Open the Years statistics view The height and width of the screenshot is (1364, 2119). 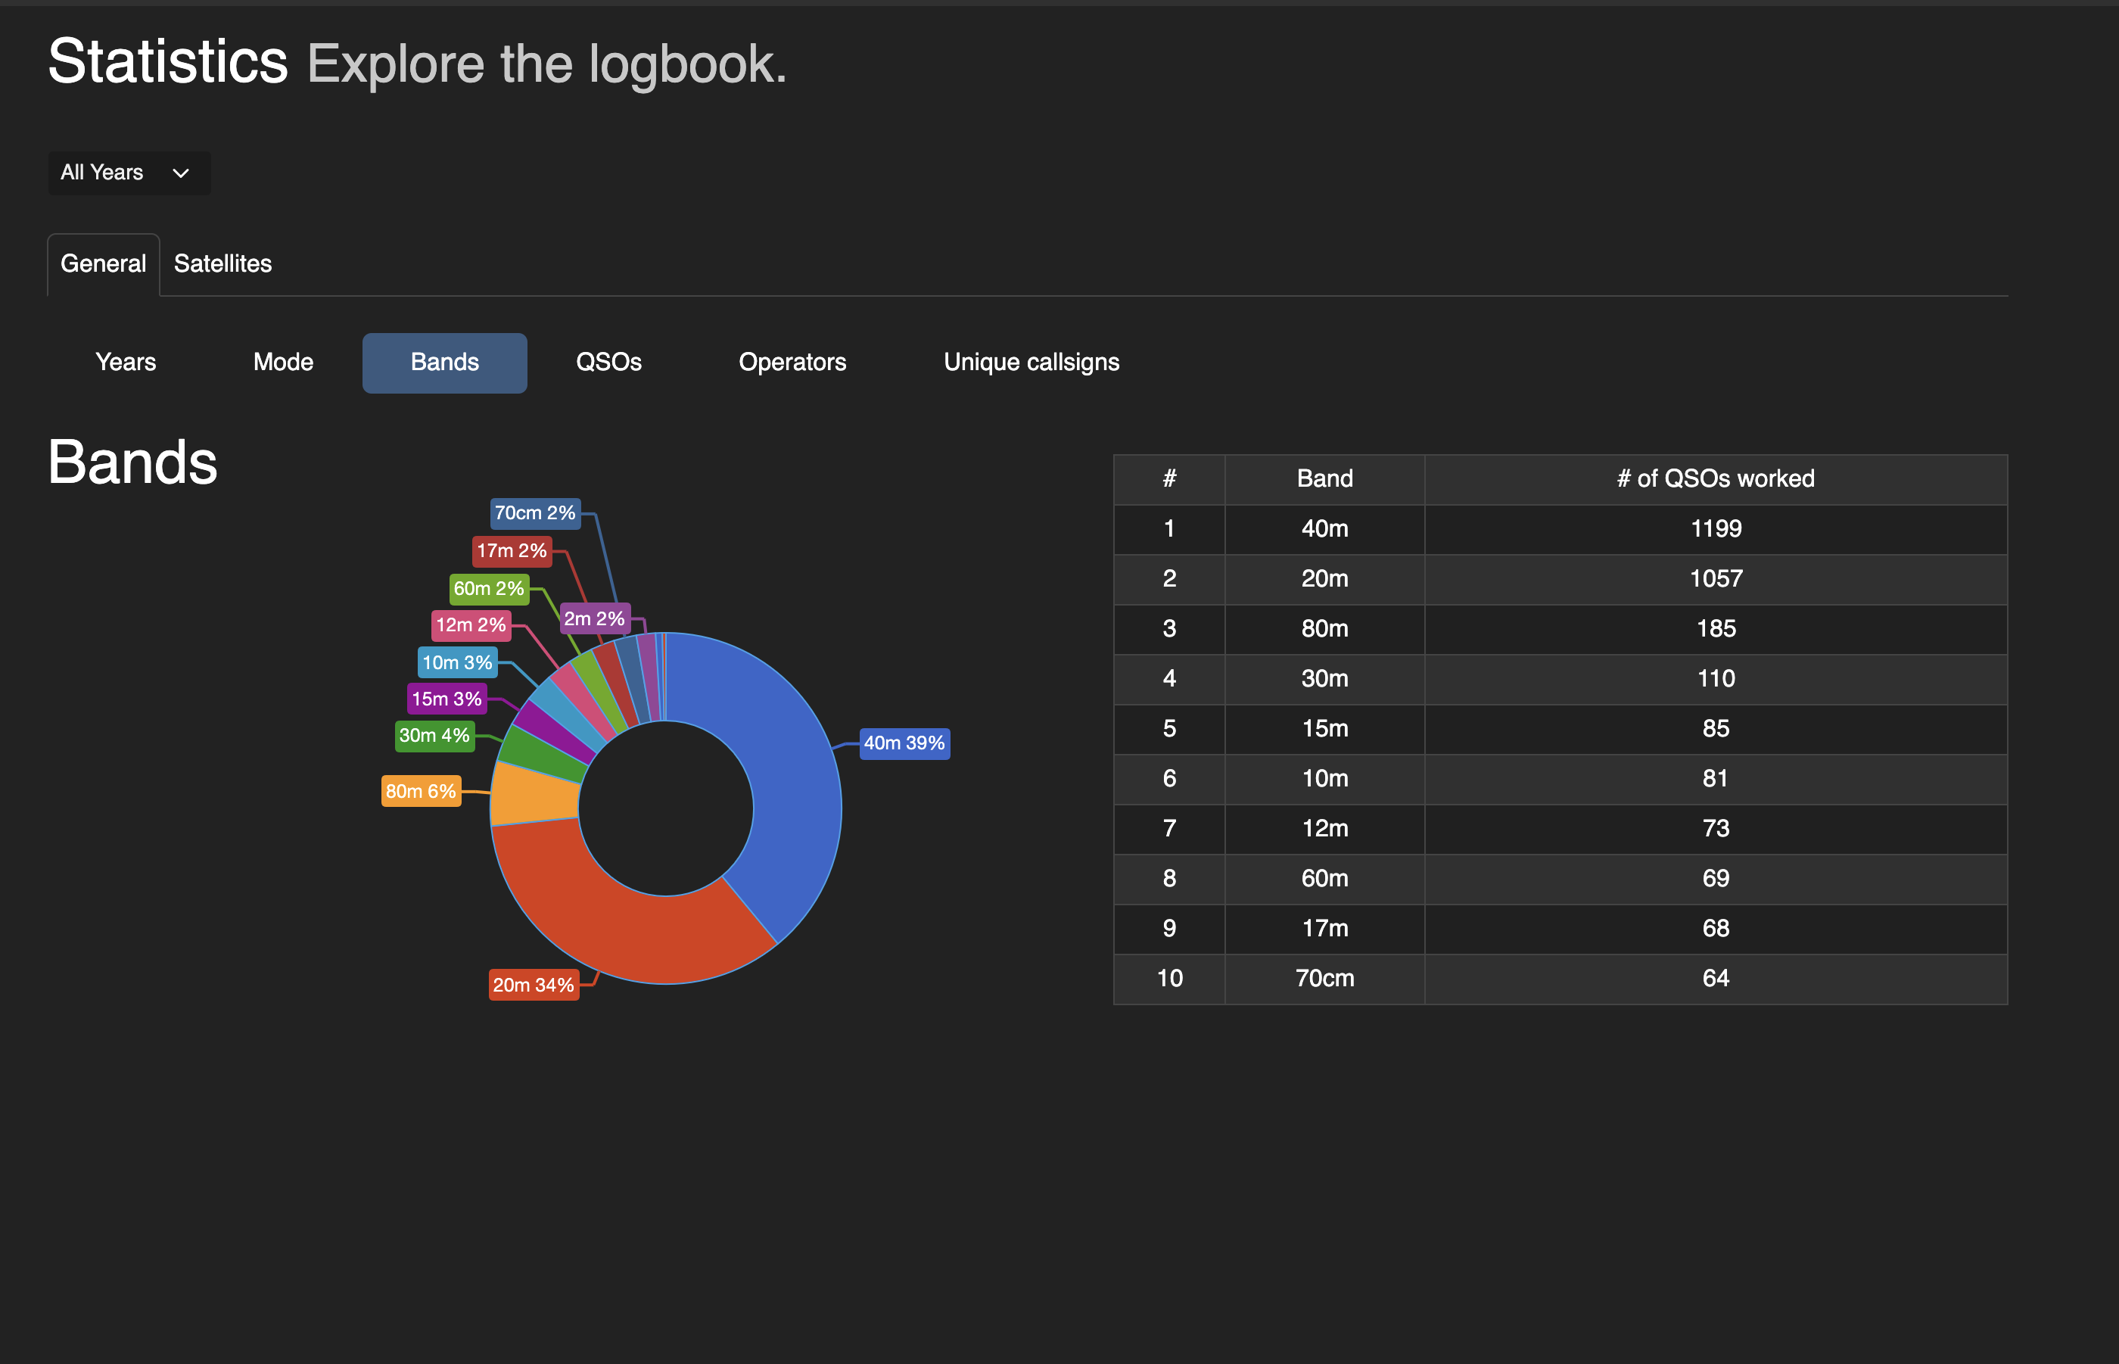click(x=125, y=363)
